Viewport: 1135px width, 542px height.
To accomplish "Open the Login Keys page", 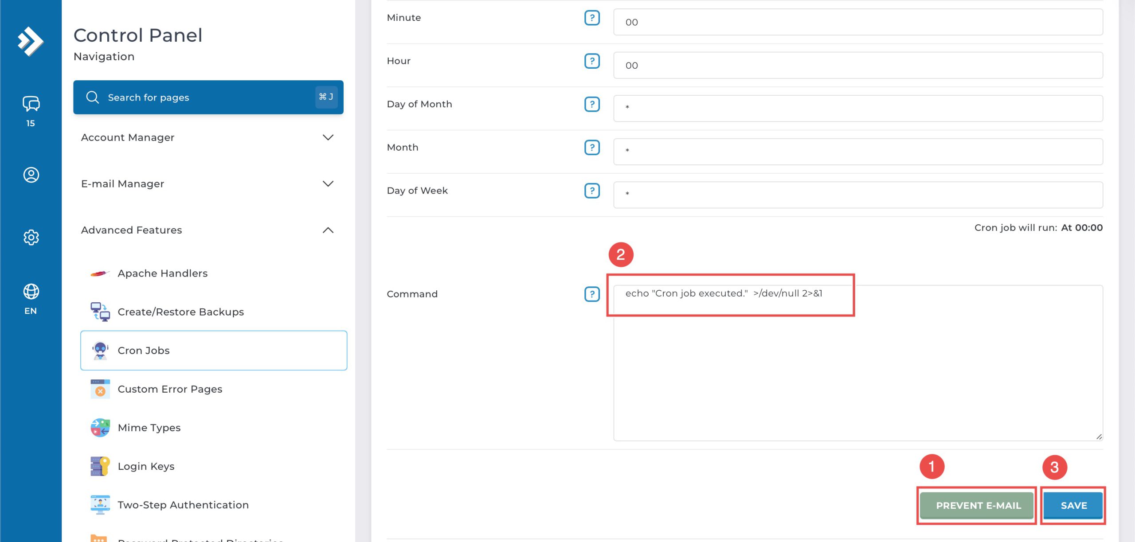I will pyautogui.click(x=146, y=467).
